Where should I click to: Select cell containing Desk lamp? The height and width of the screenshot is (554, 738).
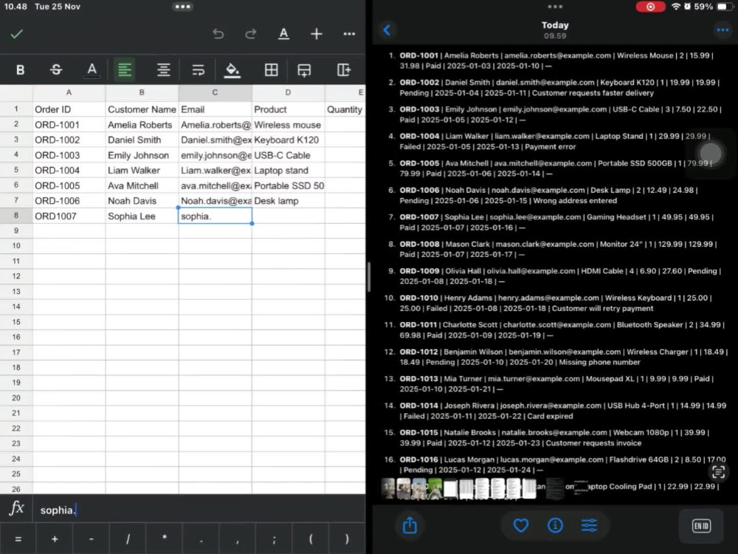tap(288, 201)
